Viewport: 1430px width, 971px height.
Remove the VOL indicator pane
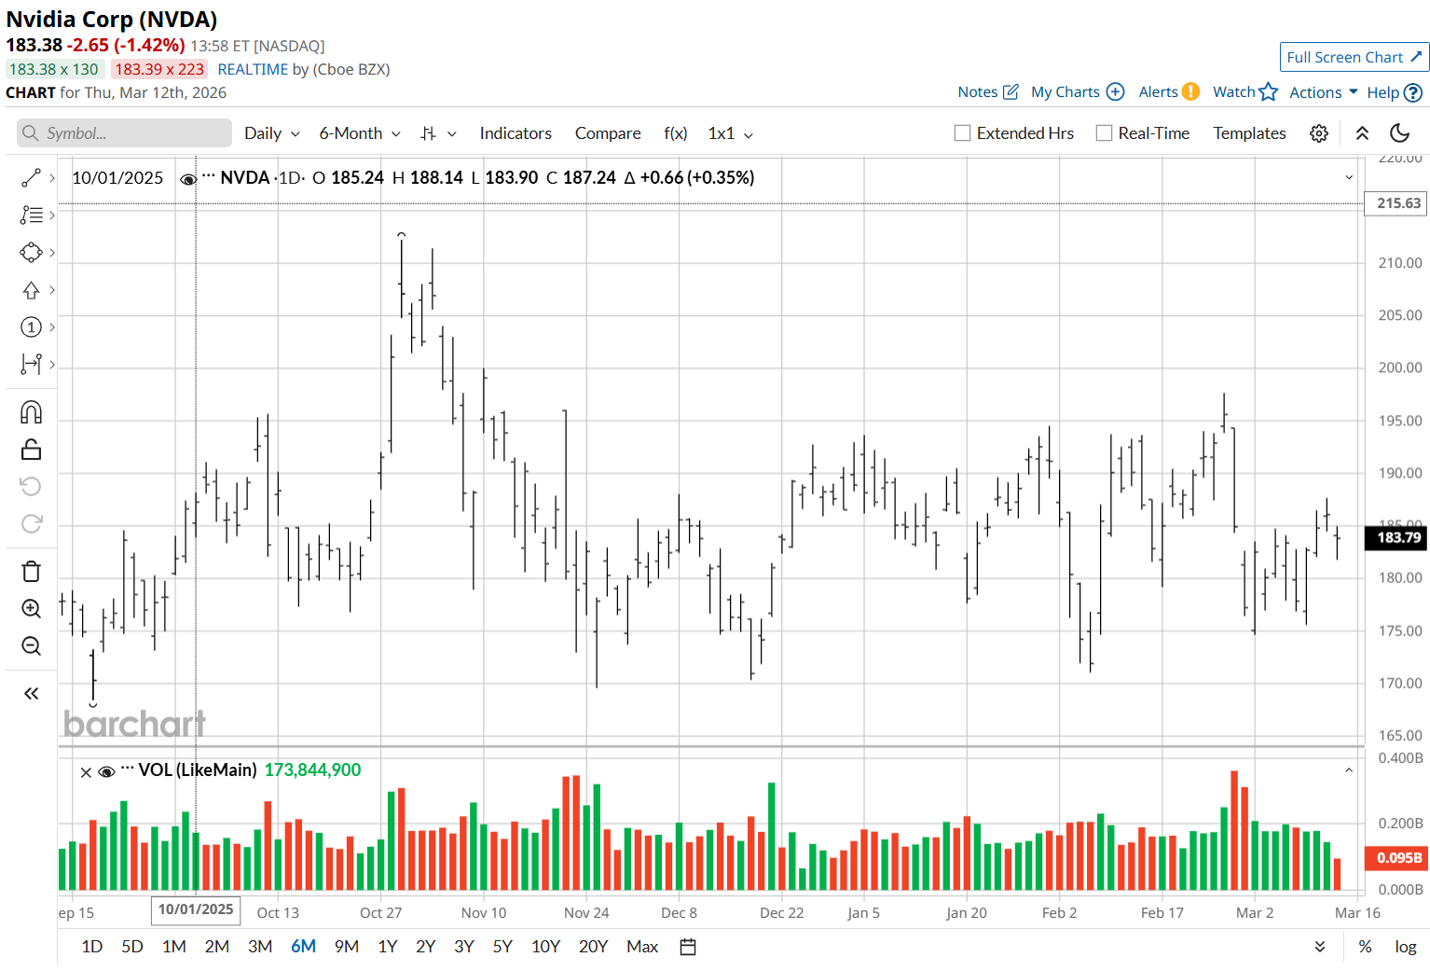(x=86, y=772)
